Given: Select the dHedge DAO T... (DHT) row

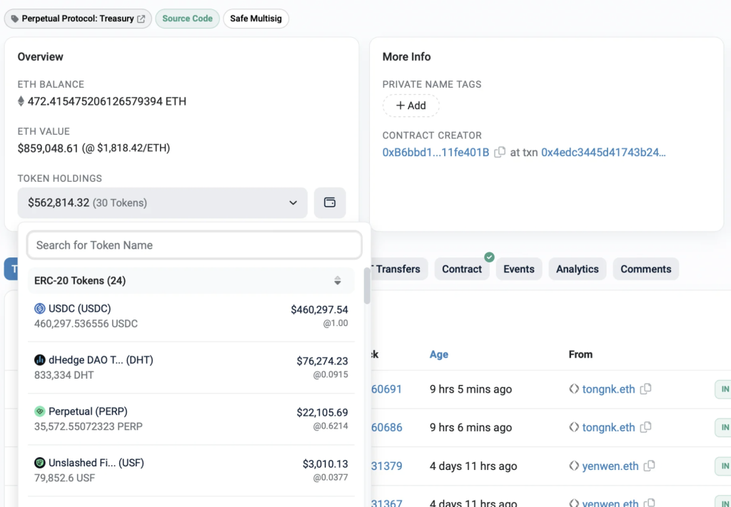Looking at the screenshot, I should coord(191,367).
